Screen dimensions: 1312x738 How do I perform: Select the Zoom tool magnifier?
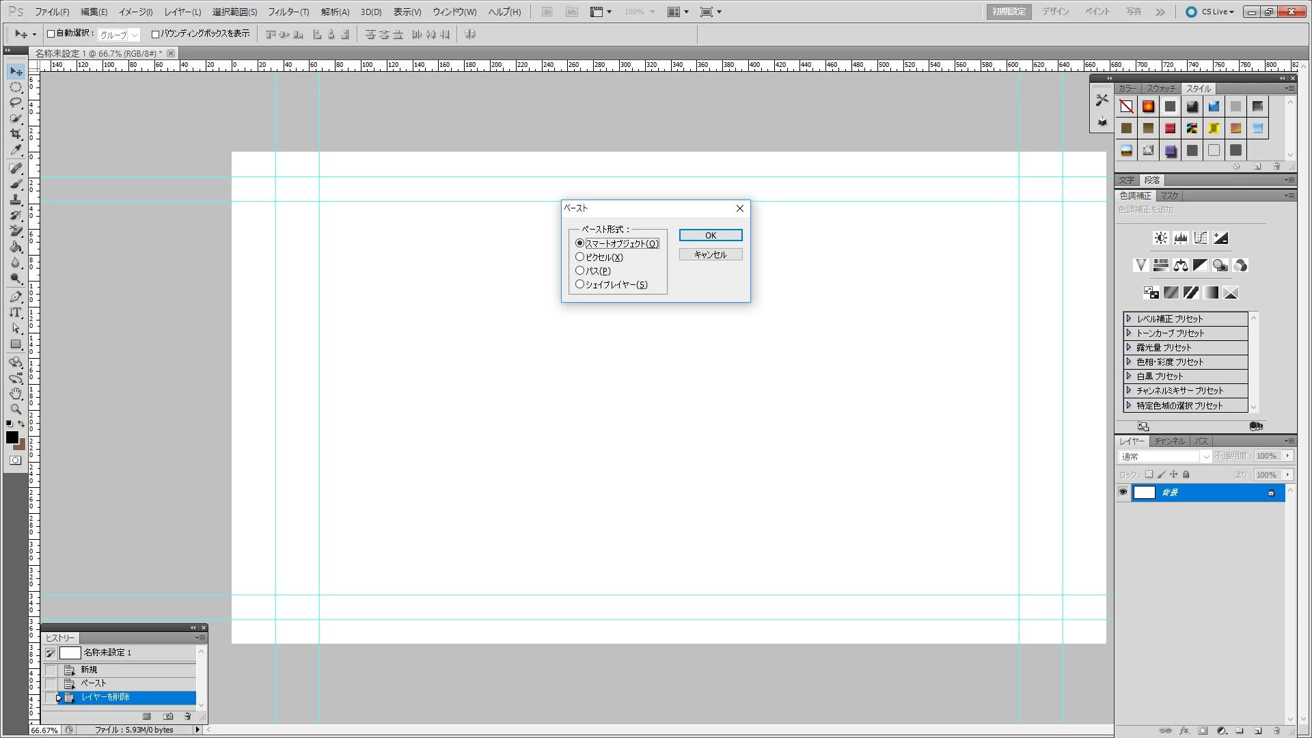tap(16, 409)
